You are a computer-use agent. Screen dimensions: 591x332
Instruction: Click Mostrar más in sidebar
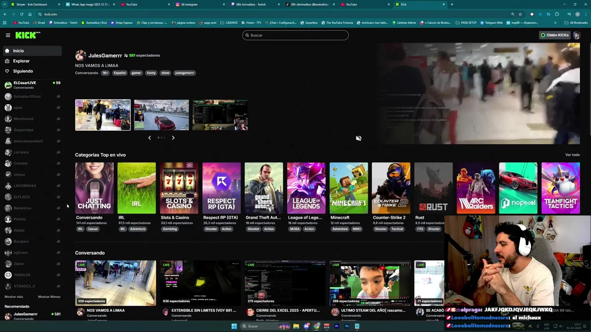(14, 297)
